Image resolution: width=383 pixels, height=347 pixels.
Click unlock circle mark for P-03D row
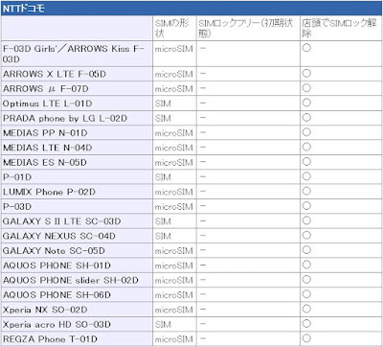click(x=306, y=205)
